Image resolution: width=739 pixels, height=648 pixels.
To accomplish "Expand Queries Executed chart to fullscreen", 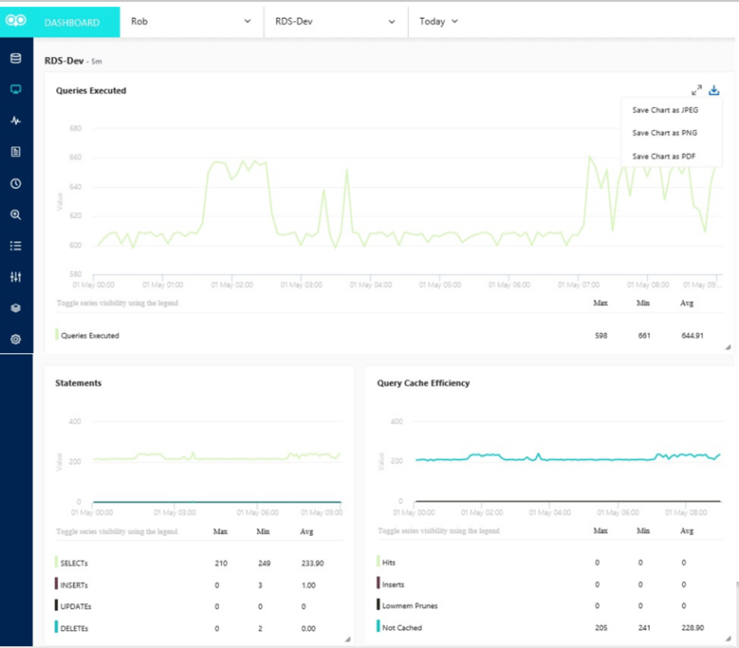I will click(696, 90).
